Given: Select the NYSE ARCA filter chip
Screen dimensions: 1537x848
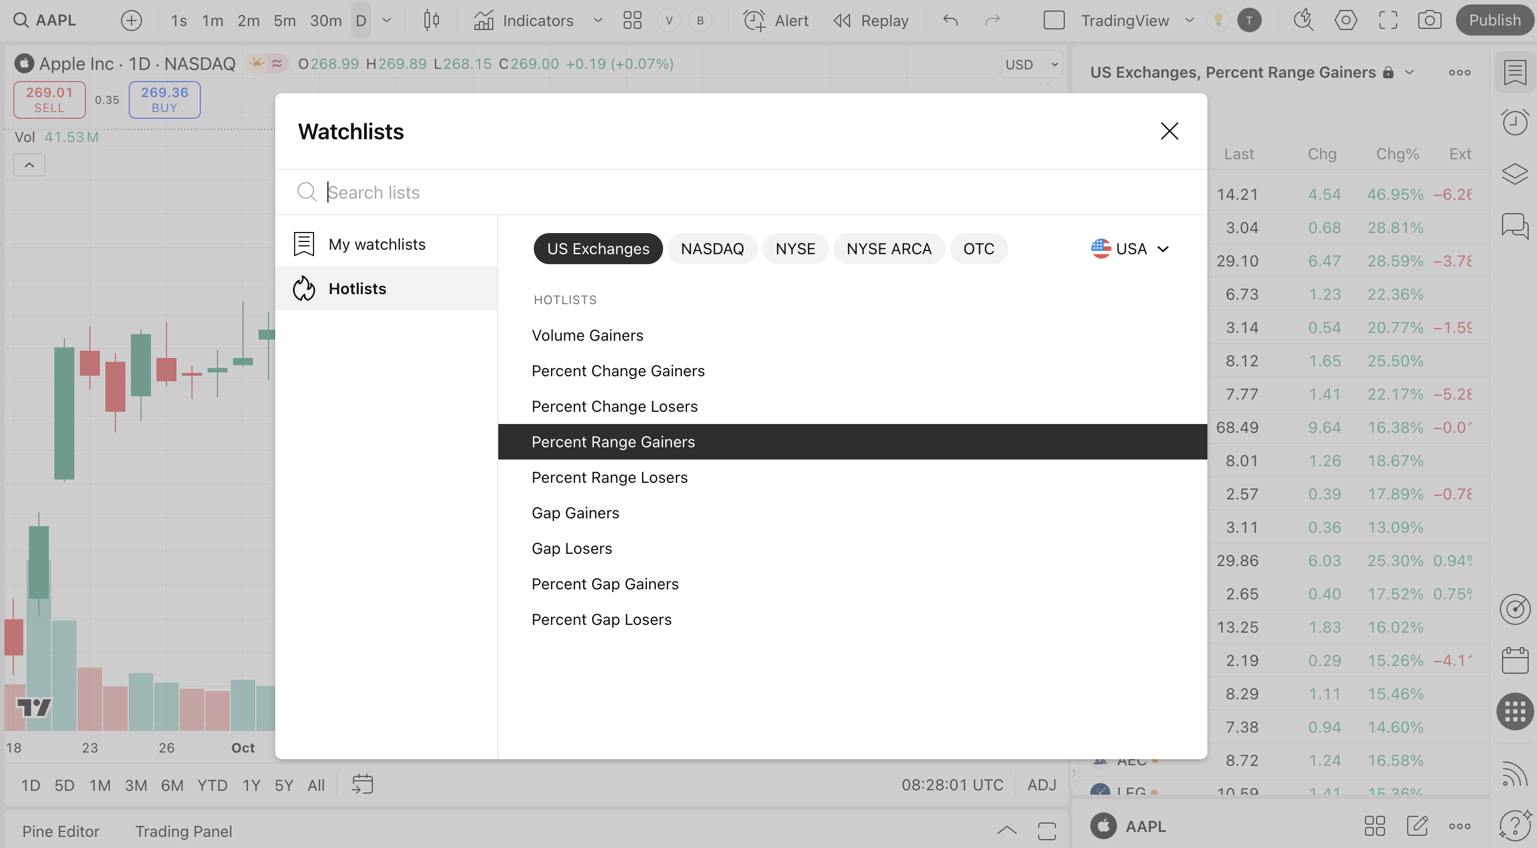Looking at the screenshot, I should pyautogui.click(x=888, y=249).
